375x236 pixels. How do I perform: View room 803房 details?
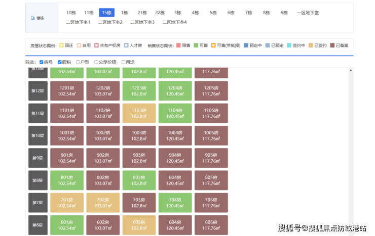click(x=139, y=180)
